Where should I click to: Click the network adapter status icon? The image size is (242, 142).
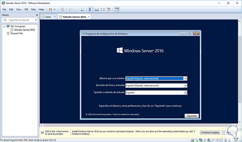point(201,140)
